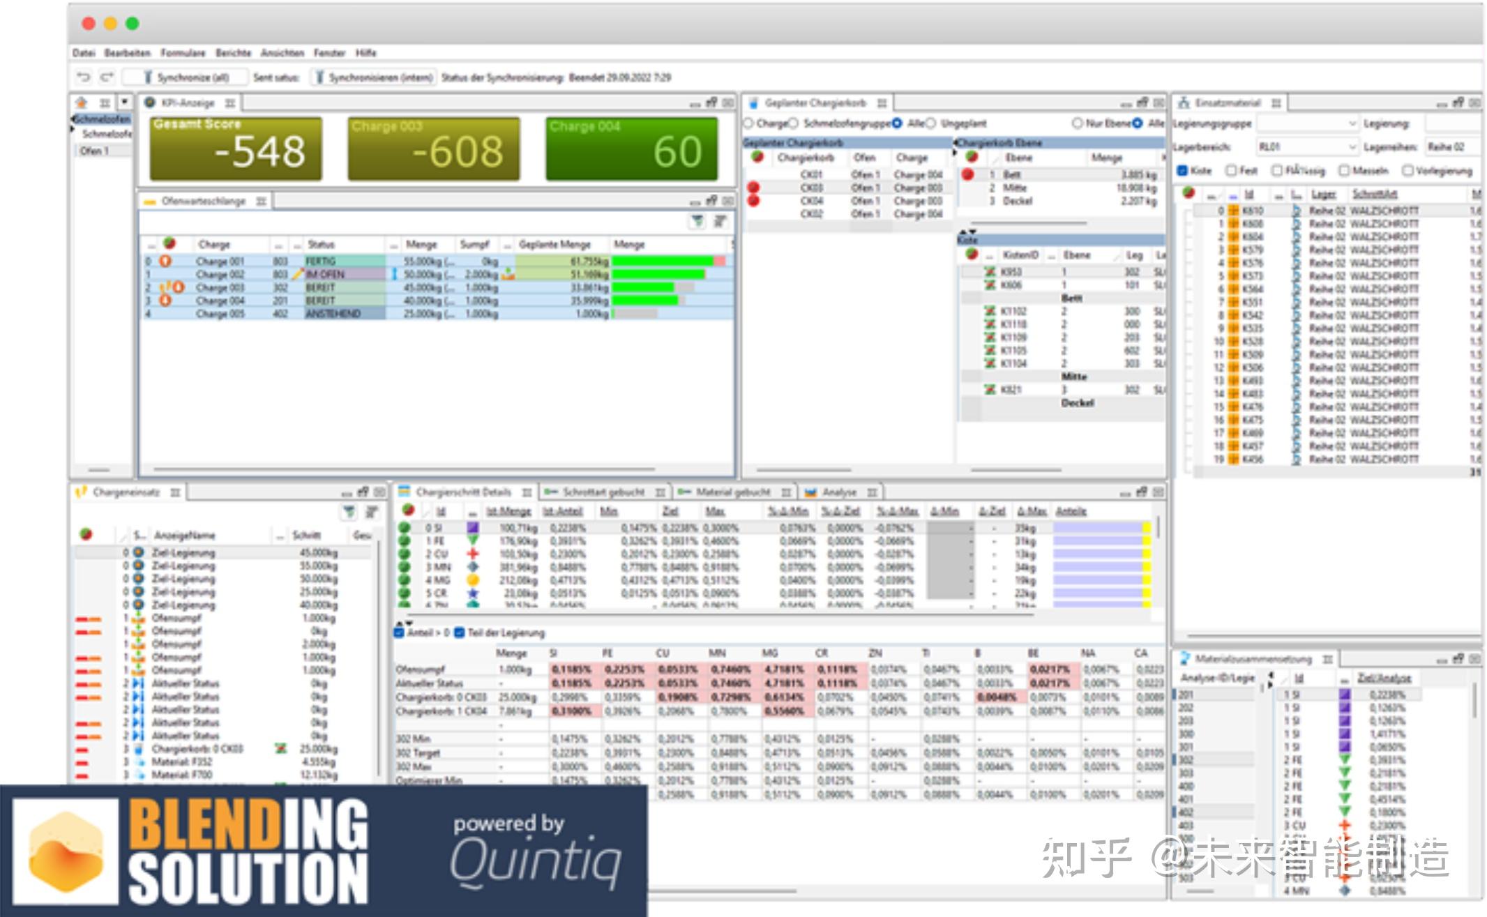Open the Lagerbereich RL01 dropdown
The image size is (1487, 917).
point(1352,147)
